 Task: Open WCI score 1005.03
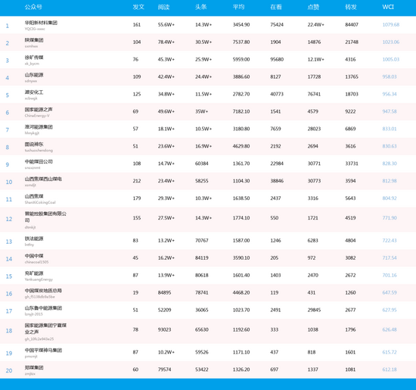391,59
